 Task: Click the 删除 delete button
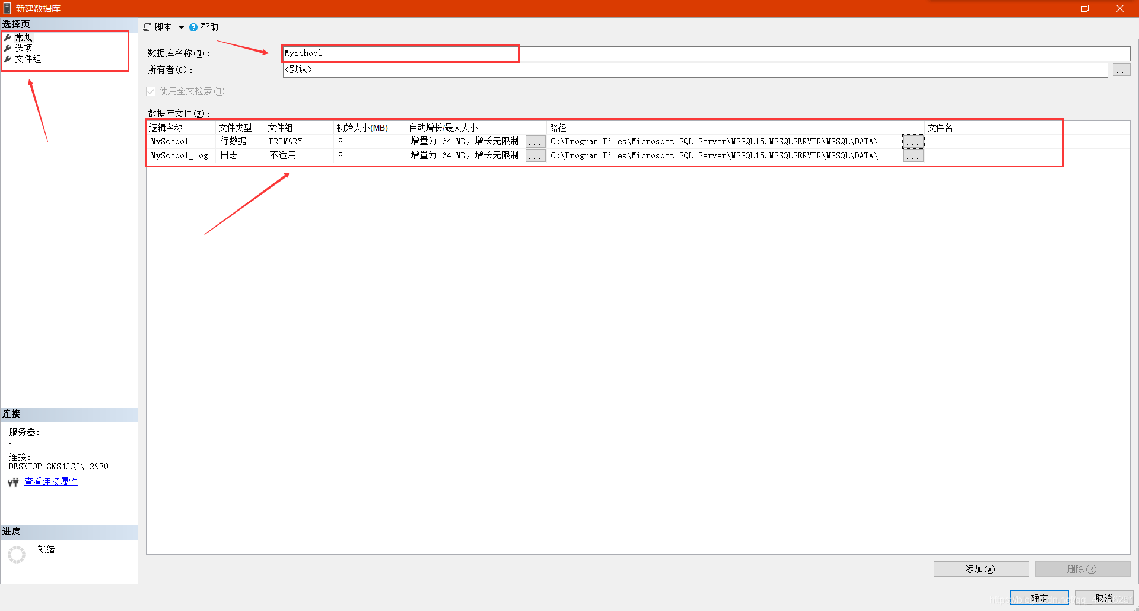pyautogui.click(x=1082, y=569)
